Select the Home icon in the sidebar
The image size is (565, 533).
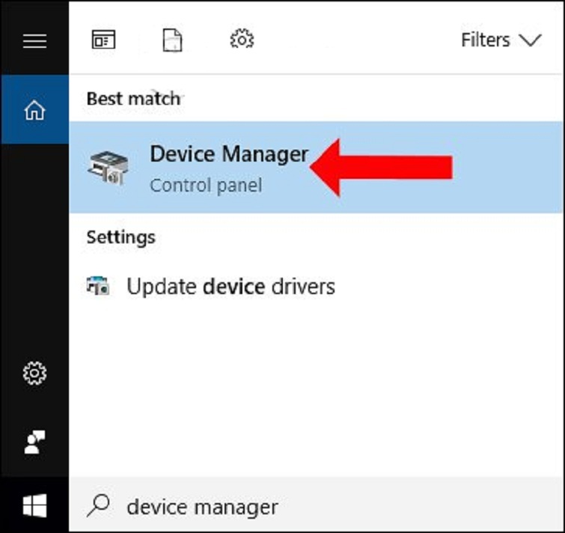(x=34, y=111)
